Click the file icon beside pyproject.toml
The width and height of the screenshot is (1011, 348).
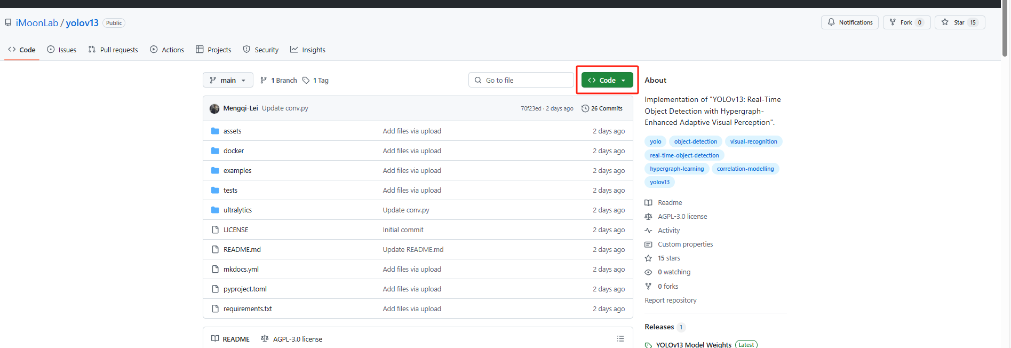[215, 289]
